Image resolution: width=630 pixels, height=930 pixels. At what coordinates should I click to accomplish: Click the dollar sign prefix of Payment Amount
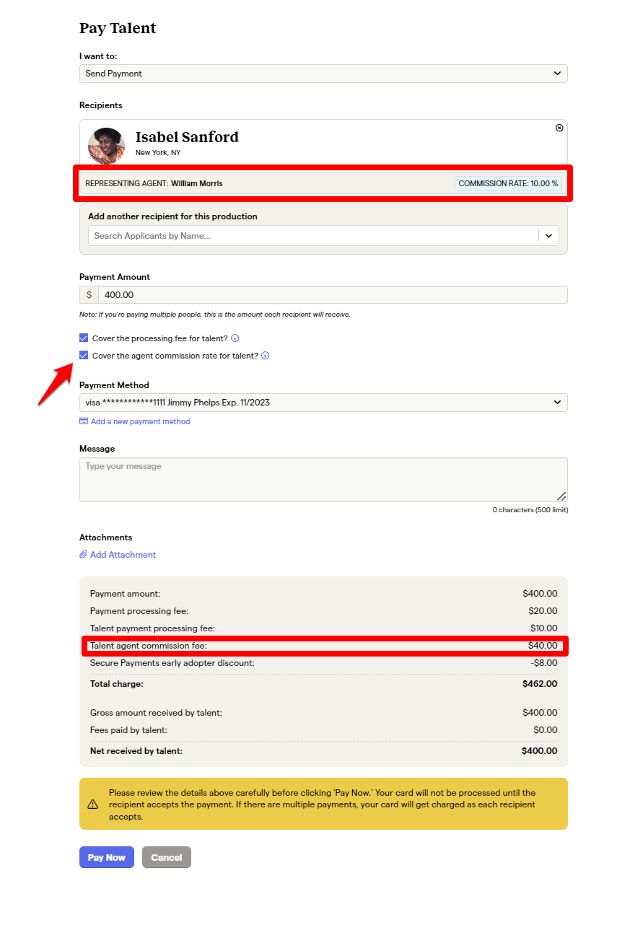click(x=89, y=295)
